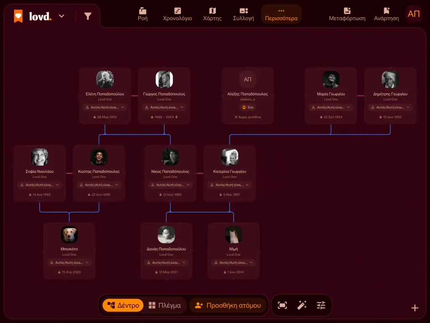The width and height of the screenshot is (430, 323).
Task: Select Γιώργος Παπαδόπουλος portrait
Action: click(x=164, y=79)
